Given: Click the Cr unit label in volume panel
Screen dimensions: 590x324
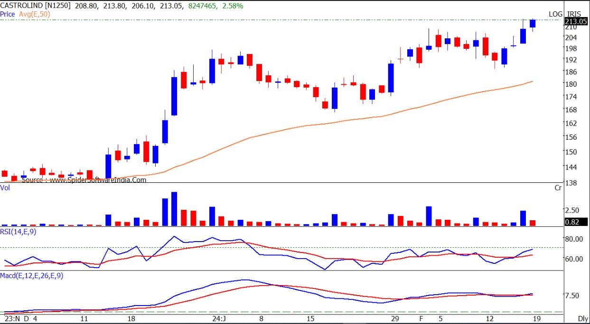Looking at the screenshot, I should pyautogui.click(x=558, y=188).
